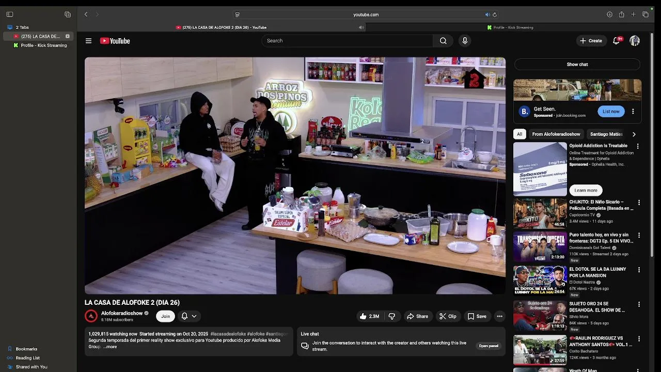Click Learn more on Opioid ad
The image size is (661, 372).
[586, 190]
